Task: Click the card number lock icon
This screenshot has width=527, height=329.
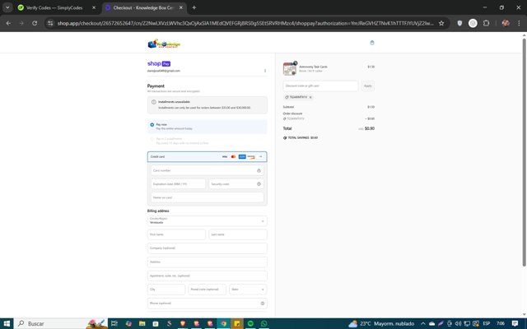Action: pos(259,170)
